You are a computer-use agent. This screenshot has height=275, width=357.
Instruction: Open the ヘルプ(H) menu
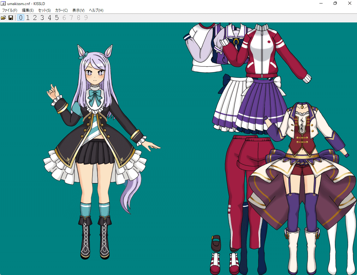click(96, 10)
